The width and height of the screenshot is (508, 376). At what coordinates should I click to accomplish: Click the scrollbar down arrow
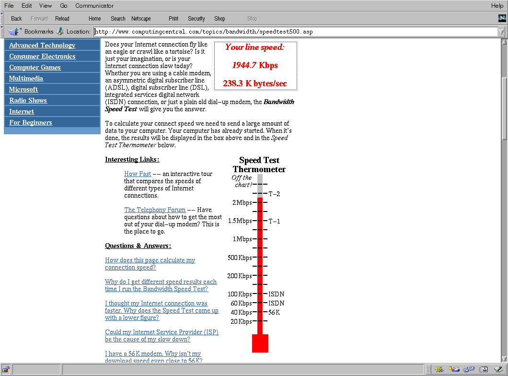point(504,359)
